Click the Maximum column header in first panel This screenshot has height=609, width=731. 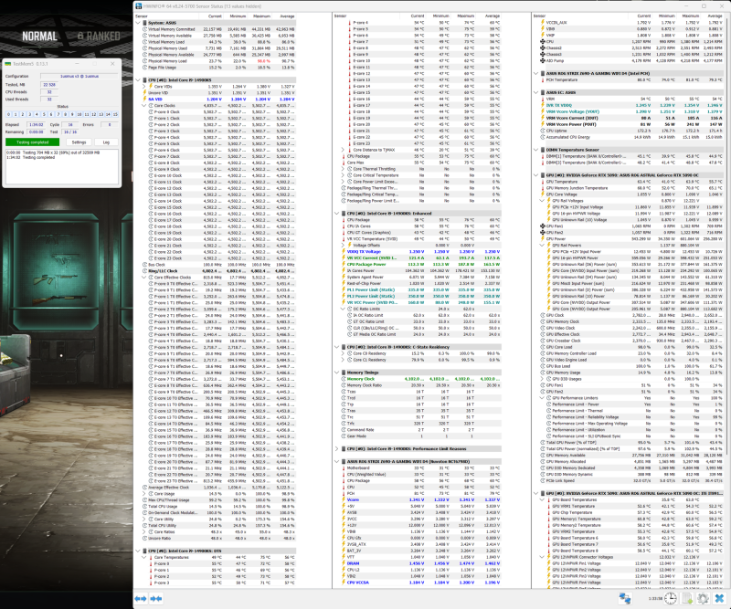tap(262, 16)
